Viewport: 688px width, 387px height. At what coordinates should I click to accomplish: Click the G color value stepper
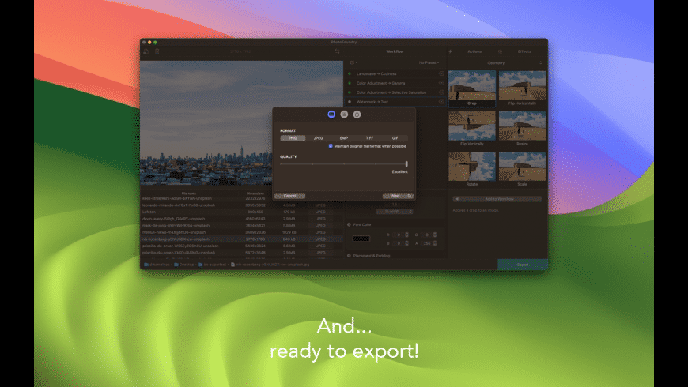point(435,235)
